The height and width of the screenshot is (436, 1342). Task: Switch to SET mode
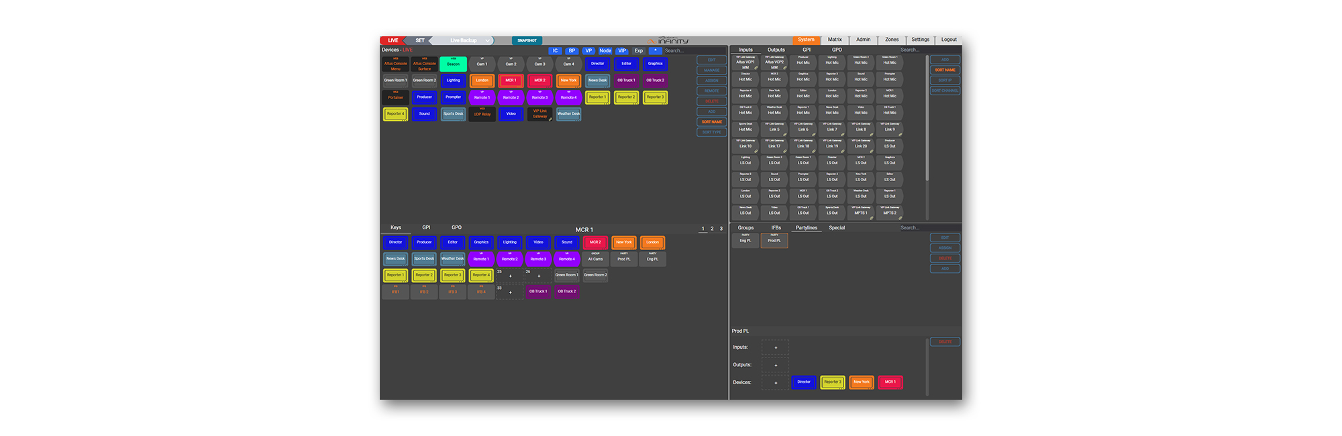[x=419, y=40]
